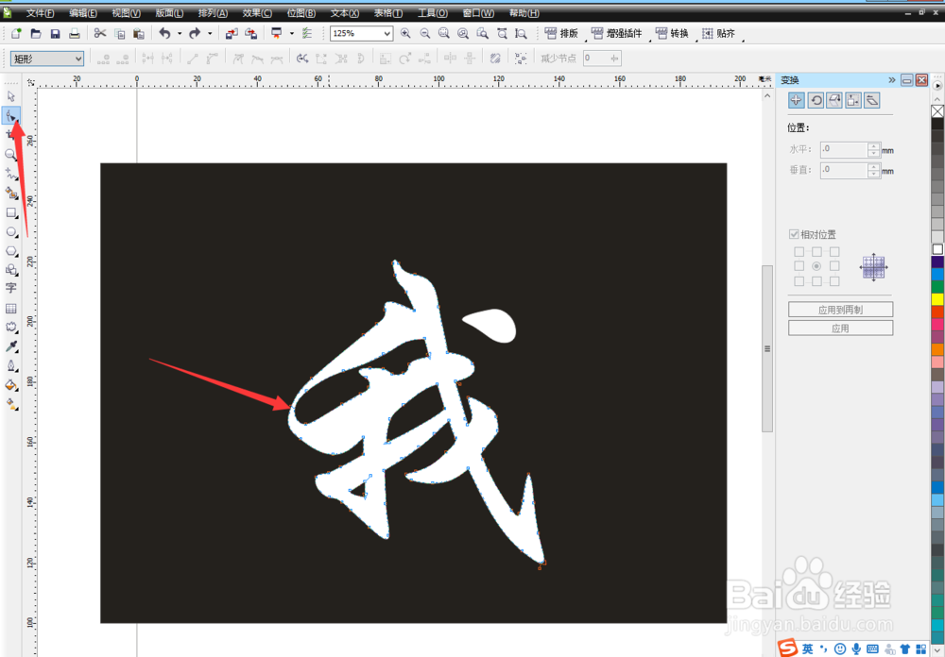This screenshot has width=945, height=657.
Task: Select middle-left anchor point checkbox
Action: pos(799,266)
